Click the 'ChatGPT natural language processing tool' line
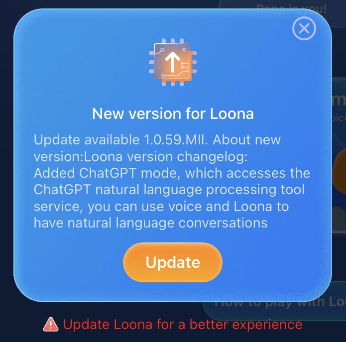The image size is (346, 342). [169, 190]
